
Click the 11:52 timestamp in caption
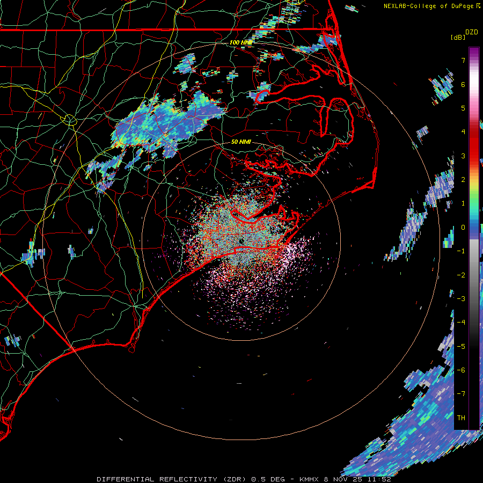pos(380,479)
